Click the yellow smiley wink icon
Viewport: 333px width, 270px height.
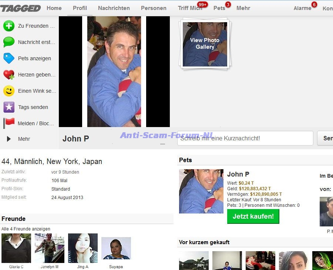[9, 91]
